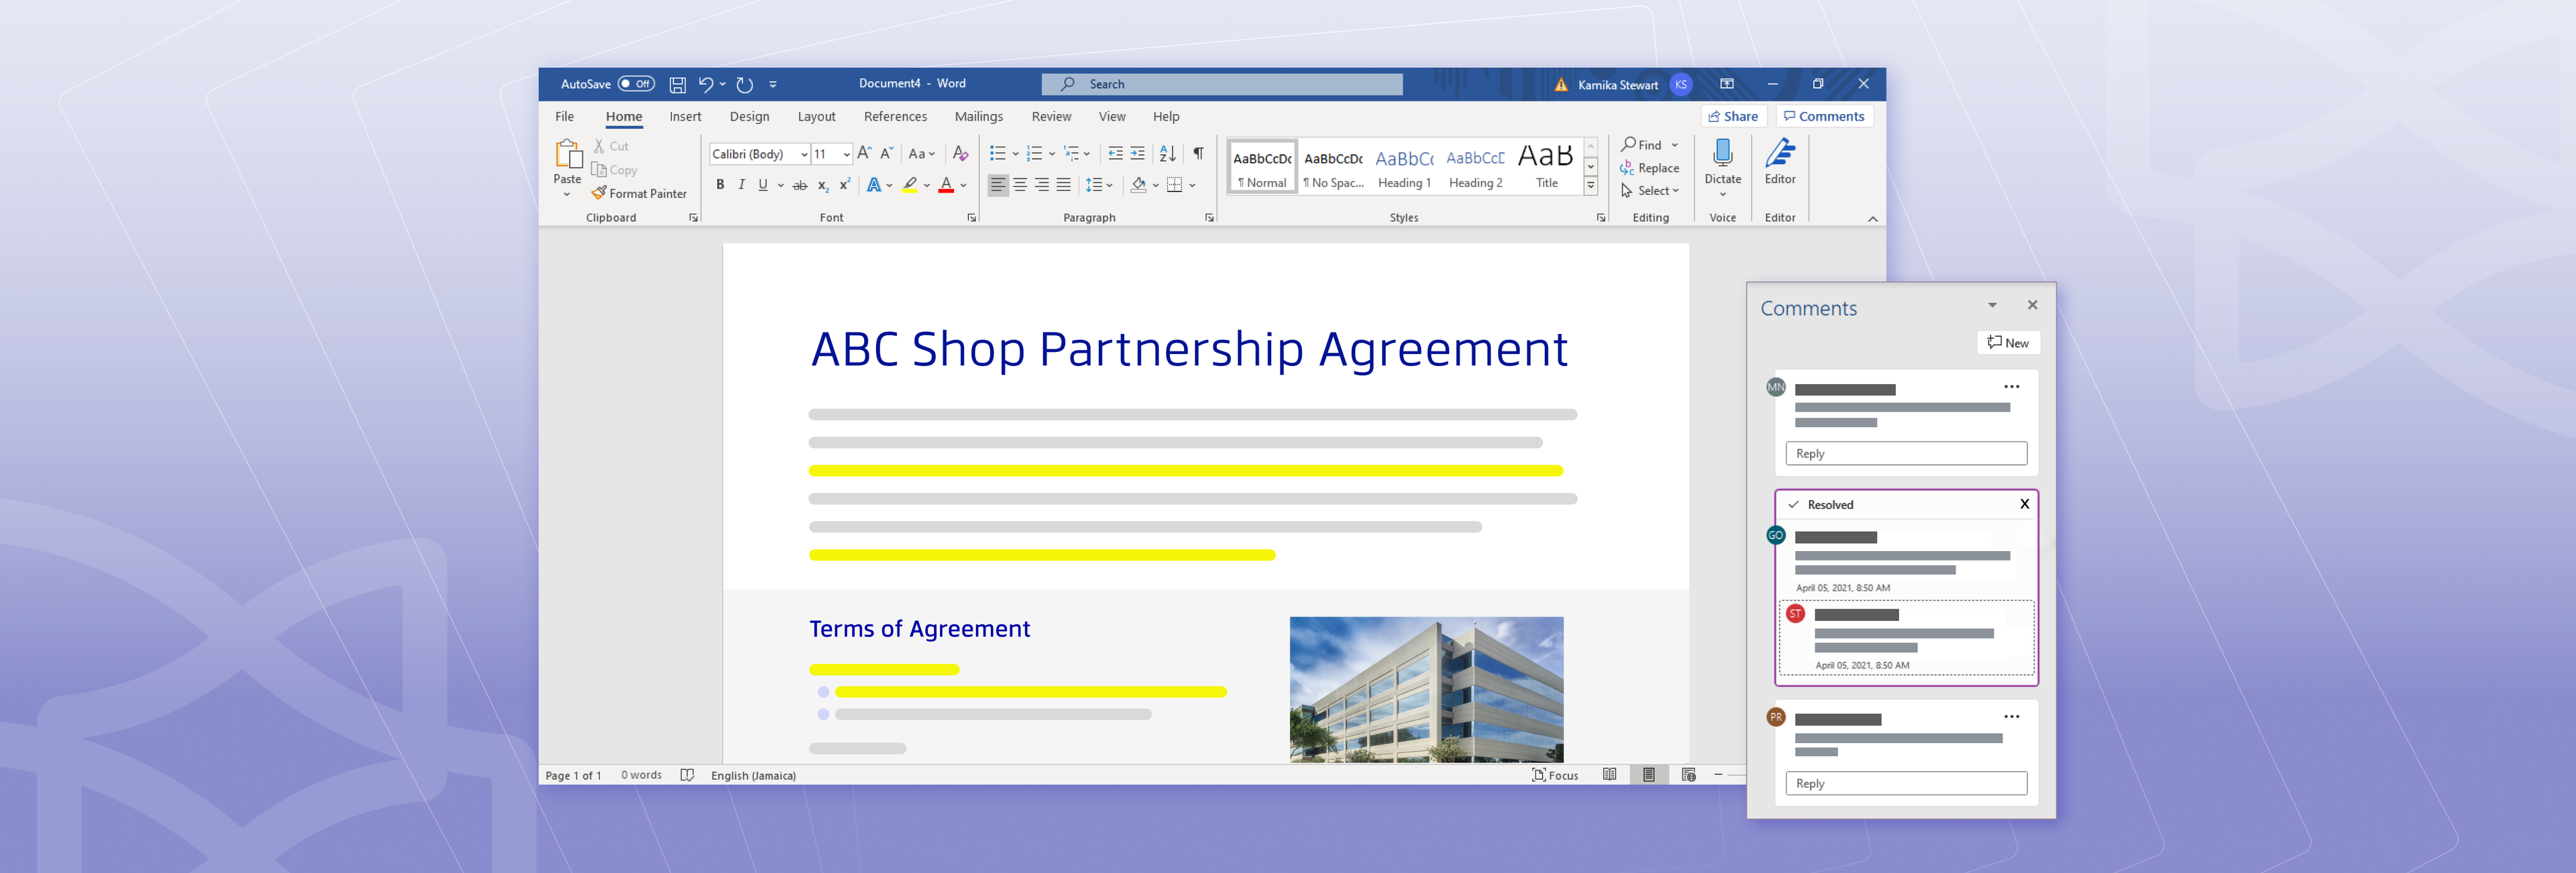Toggle Italic formatting

tap(741, 185)
